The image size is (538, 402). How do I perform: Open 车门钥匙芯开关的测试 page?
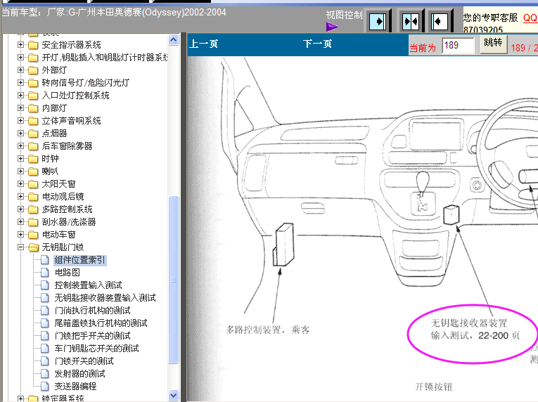[97, 349]
